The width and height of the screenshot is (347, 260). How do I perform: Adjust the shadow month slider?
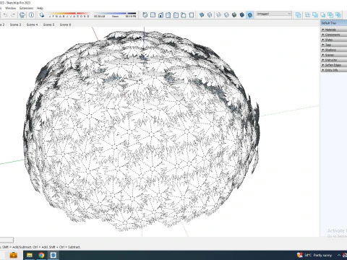pos(69,14)
